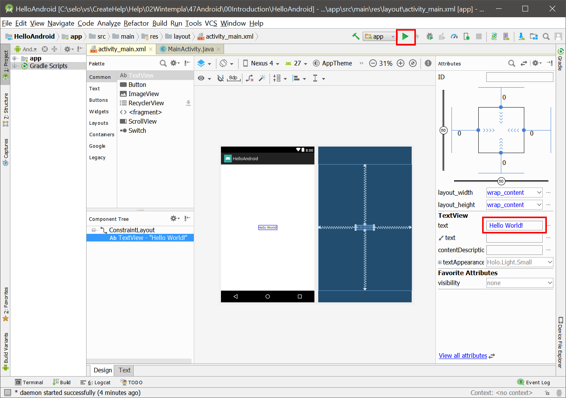Click the Palette search magnifier icon
The height and width of the screenshot is (398, 566).
pos(163,63)
